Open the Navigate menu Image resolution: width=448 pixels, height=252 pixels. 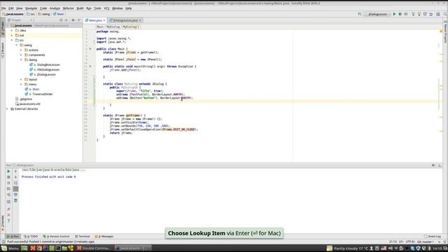31,8
